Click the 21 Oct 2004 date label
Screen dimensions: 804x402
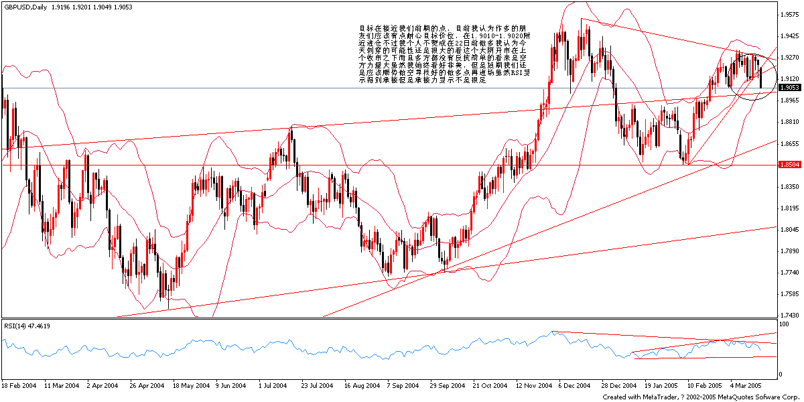(x=489, y=387)
